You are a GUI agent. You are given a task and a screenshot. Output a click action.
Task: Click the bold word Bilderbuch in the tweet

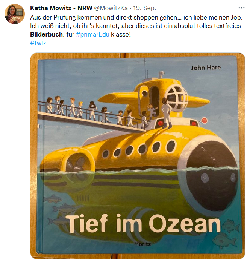pyautogui.click(x=47, y=34)
